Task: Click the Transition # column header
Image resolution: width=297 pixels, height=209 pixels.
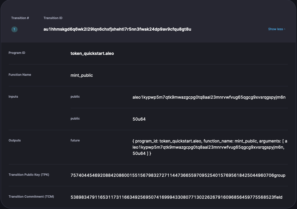Action: (x=20, y=18)
